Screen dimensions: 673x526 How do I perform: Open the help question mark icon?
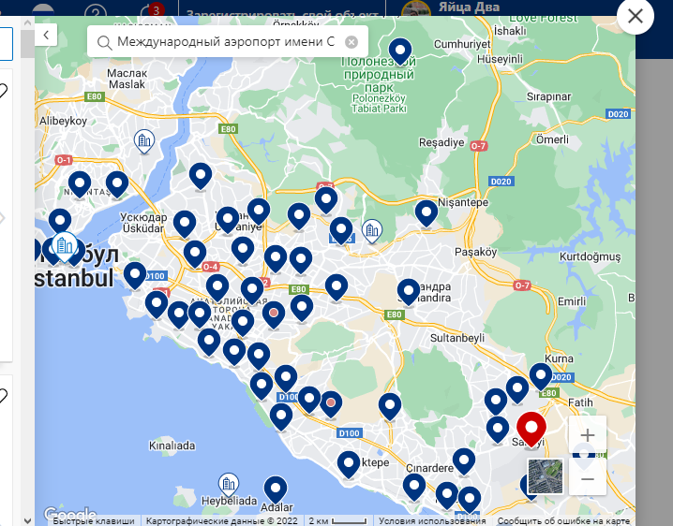[96, 10]
